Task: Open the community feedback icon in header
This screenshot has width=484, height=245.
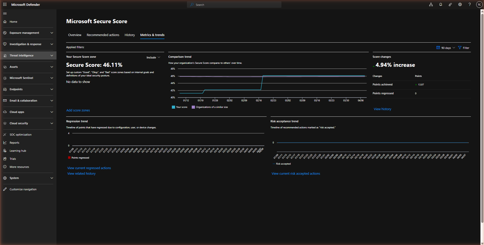Action: (450, 5)
